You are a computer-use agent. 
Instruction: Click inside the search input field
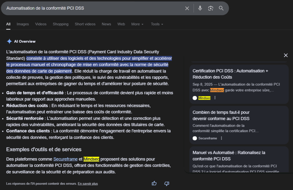point(86,8)
